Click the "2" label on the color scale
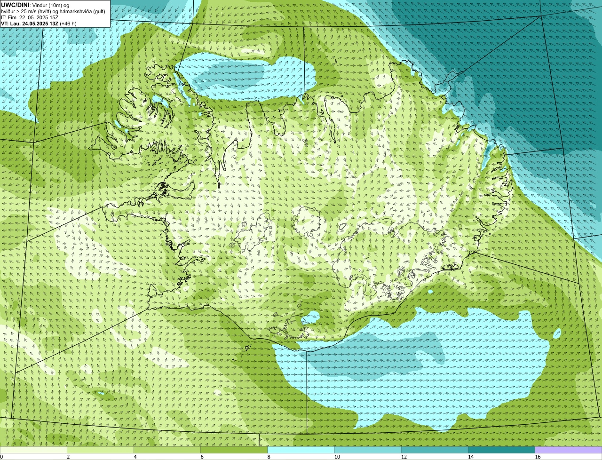 pos(68,457)
